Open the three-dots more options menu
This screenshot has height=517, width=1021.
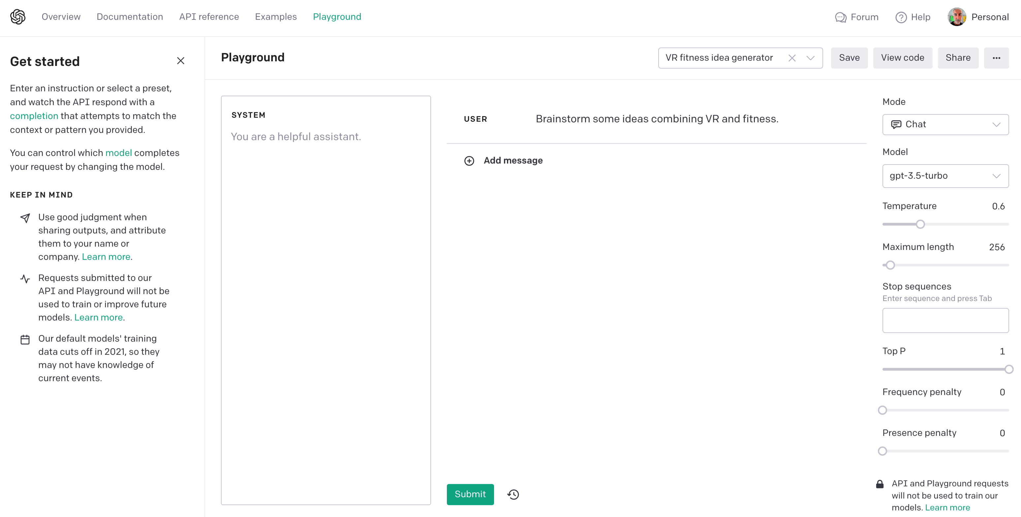(x=996, y=58)
